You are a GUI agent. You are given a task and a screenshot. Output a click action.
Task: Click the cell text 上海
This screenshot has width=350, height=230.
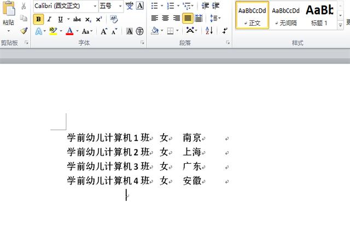pyautogui.click(x=192, y=152)
